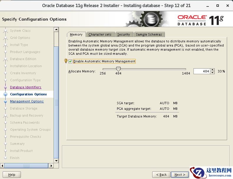
Task: Close the Oracle installer window
Action: (227, 6)
